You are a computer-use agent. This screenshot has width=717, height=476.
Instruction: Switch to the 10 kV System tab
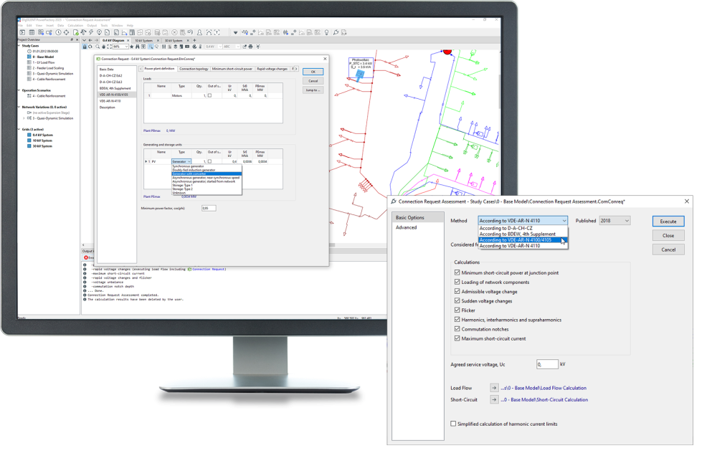[144, 41]
